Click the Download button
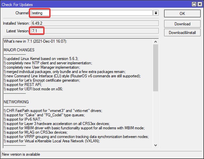Screen dimensions: 204x159 point(182,24)
